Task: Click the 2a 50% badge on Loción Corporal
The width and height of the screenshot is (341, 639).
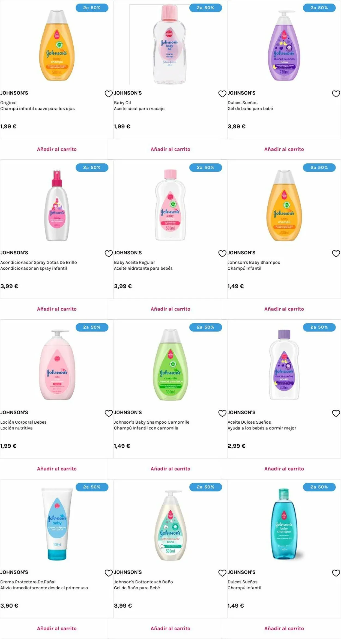Action: tap(92, 327)
